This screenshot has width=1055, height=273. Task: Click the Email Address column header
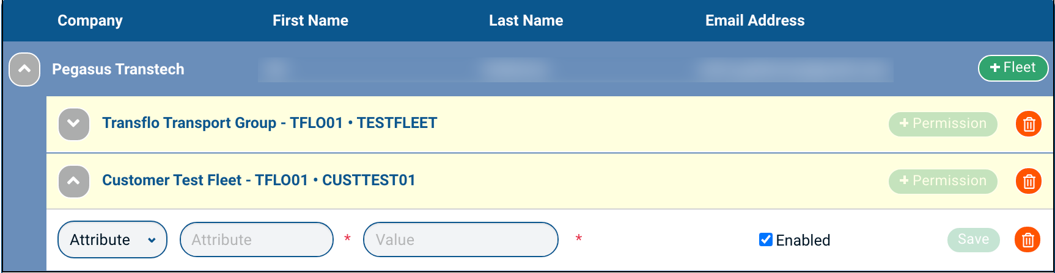(754, 21)
